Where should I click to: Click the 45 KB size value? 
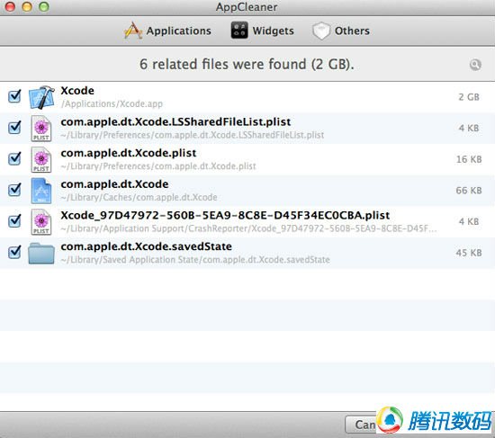point(469,253)
